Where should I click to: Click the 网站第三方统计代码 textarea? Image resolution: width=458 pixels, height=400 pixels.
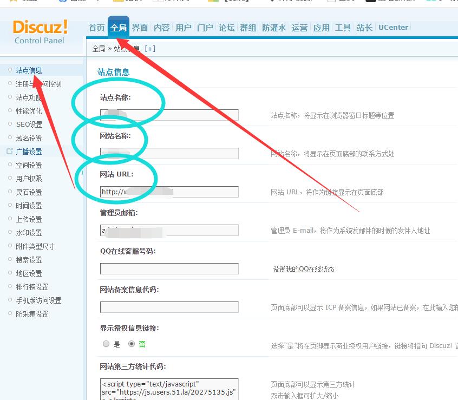click(x=169, y=389)
